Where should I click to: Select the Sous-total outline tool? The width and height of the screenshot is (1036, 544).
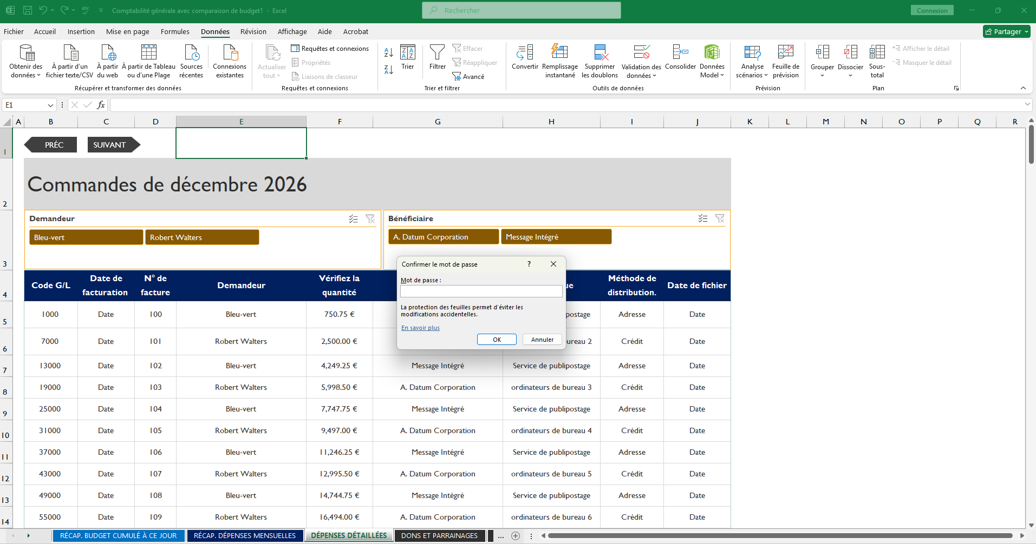877,61
